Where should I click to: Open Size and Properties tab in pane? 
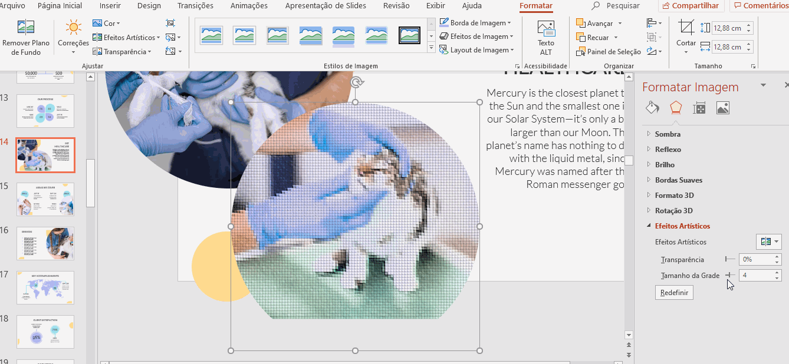click(699, 107)
